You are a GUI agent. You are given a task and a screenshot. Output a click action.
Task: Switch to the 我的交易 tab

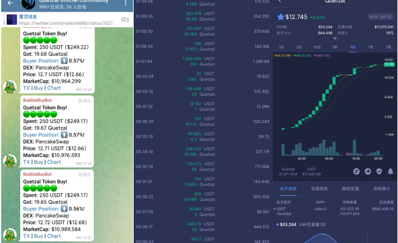350,189
